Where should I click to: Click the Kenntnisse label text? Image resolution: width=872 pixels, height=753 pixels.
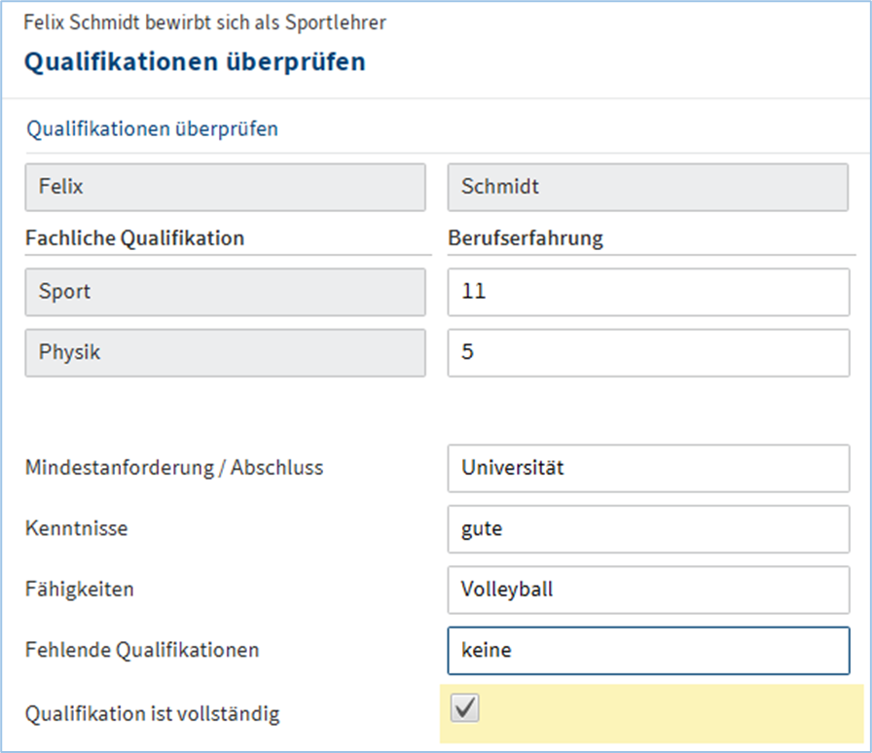[76, 529]
